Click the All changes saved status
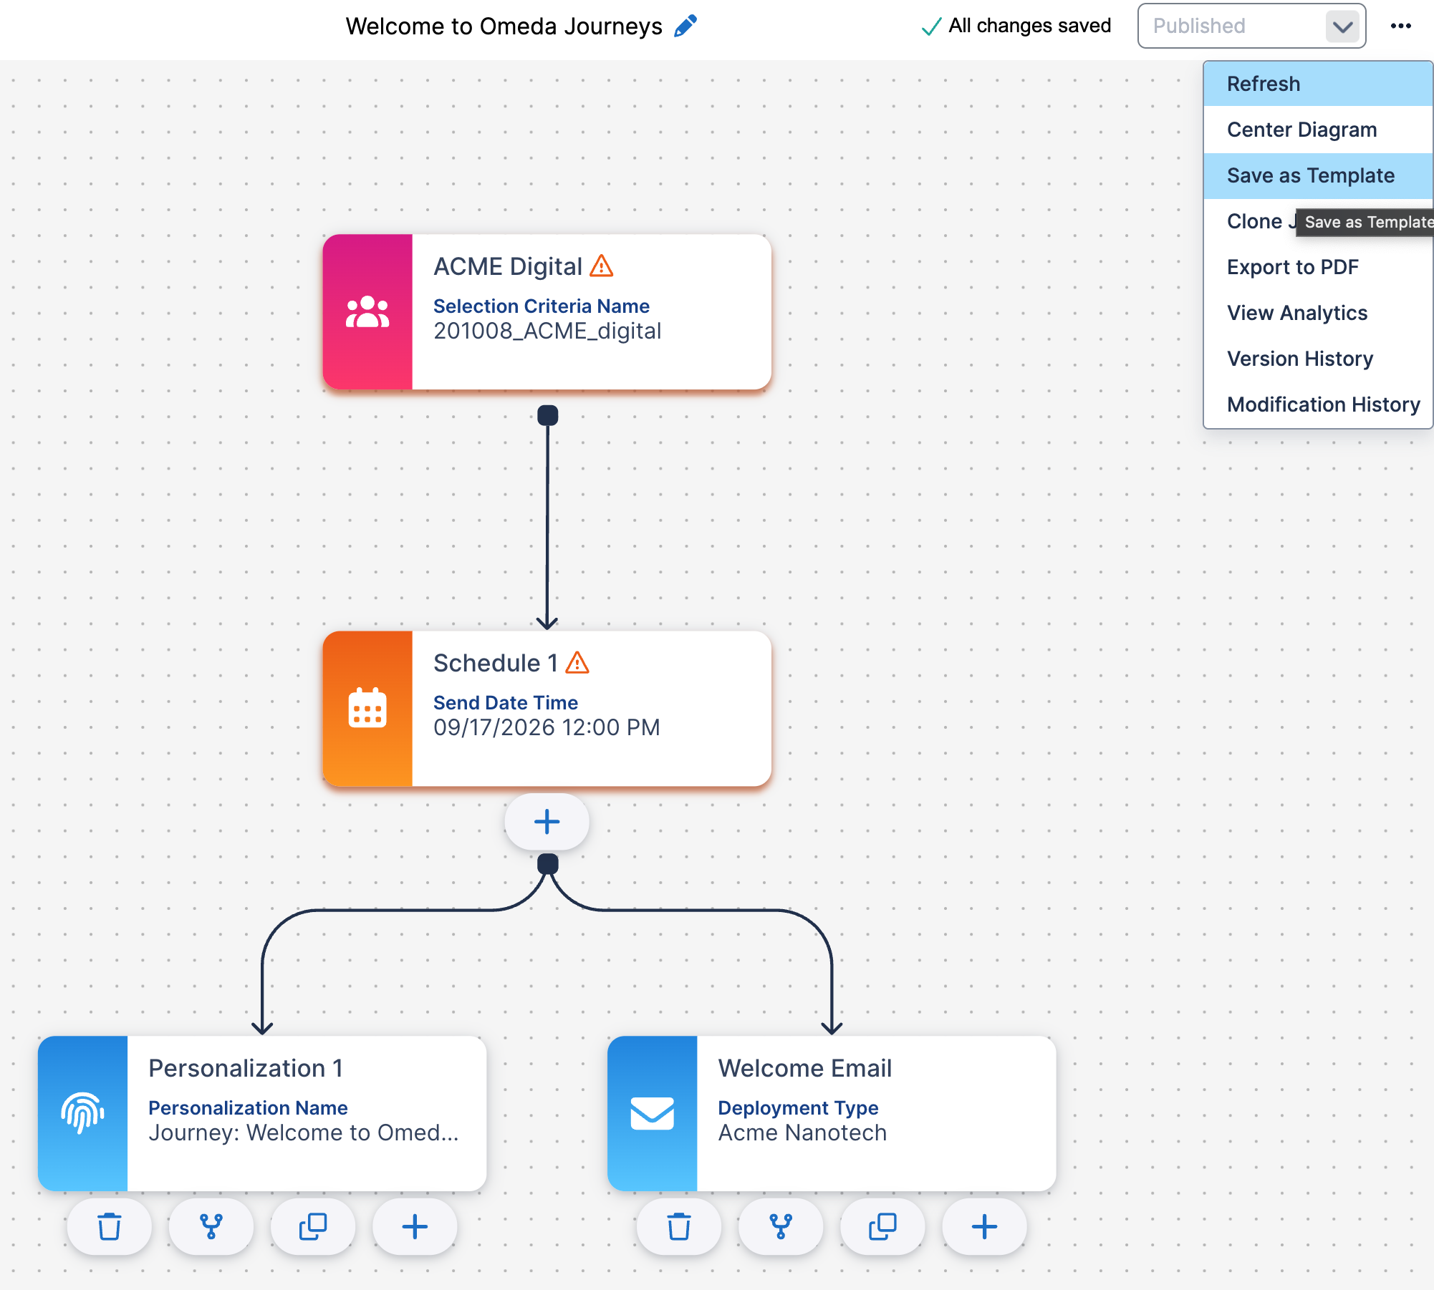Image resolution: width=1434 pixels, height=1290 pixels. point(1016,26)
